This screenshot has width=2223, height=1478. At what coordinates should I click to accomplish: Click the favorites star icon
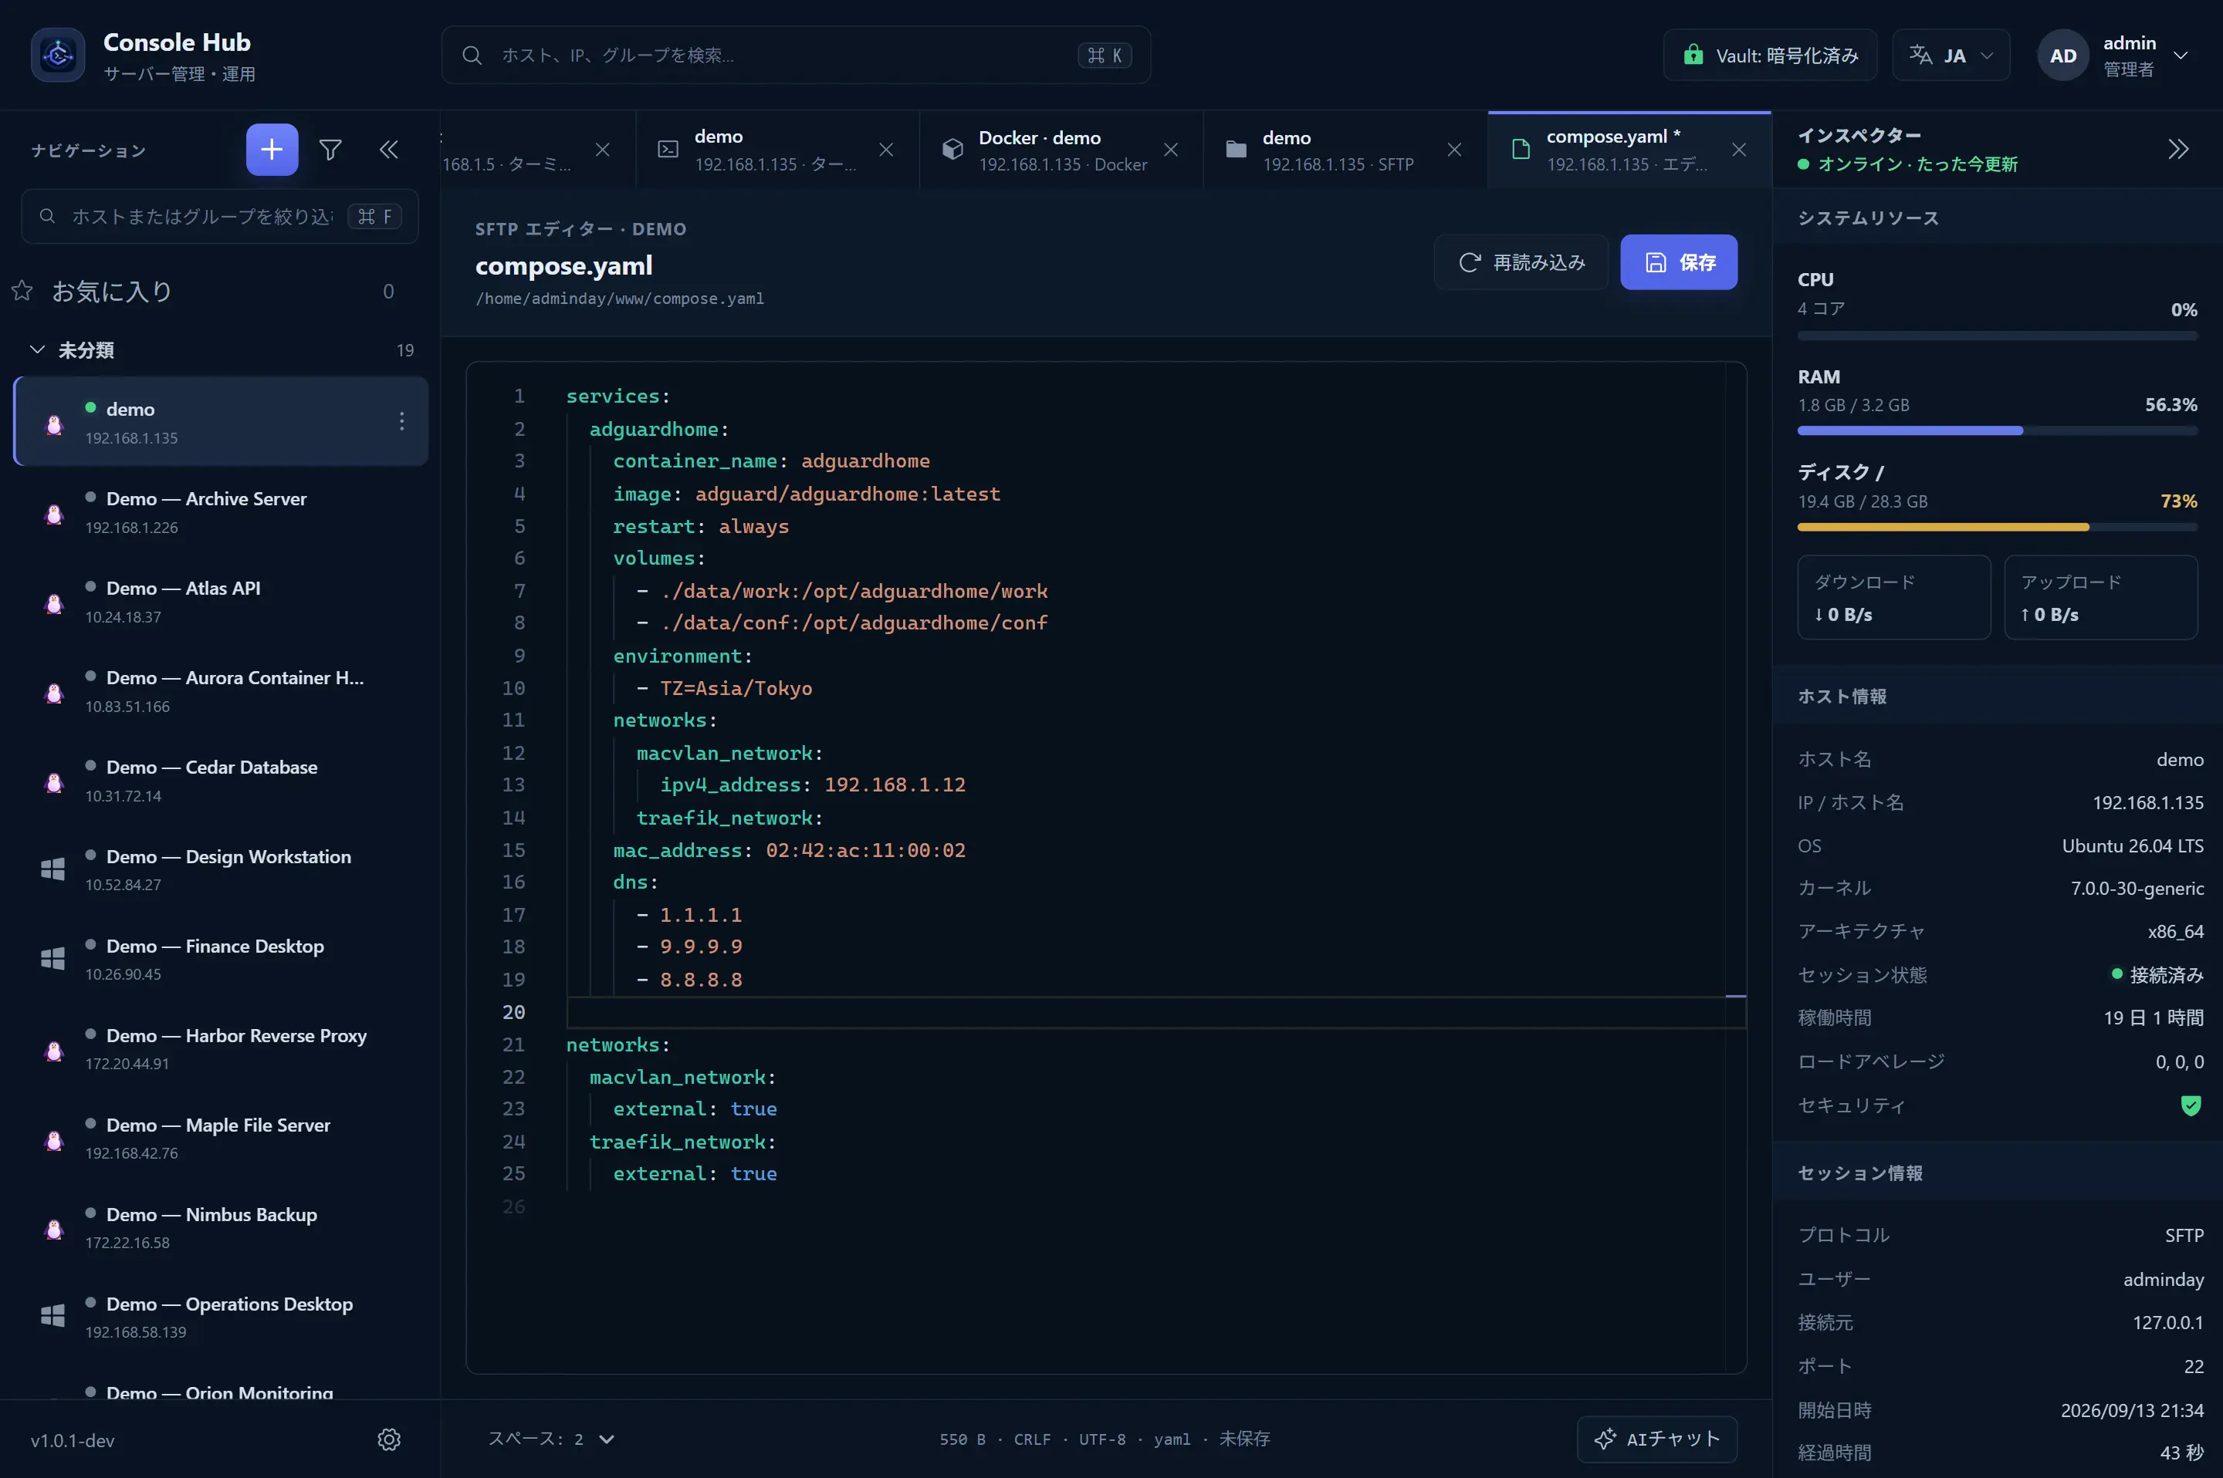click(x=22, y=290)
